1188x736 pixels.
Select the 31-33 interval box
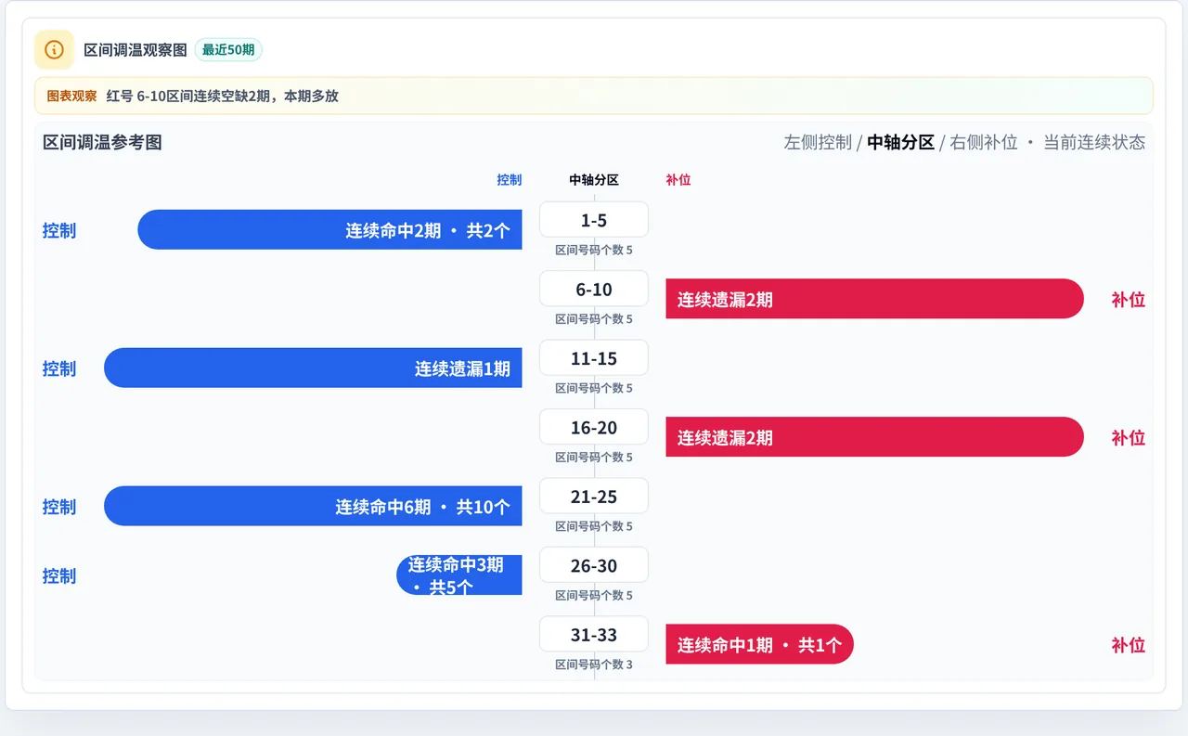594,635
